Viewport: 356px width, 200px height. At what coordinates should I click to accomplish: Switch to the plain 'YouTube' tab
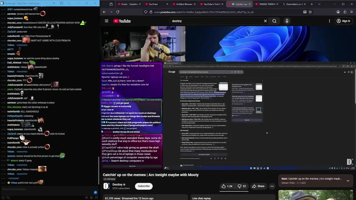tap(156, 4)
